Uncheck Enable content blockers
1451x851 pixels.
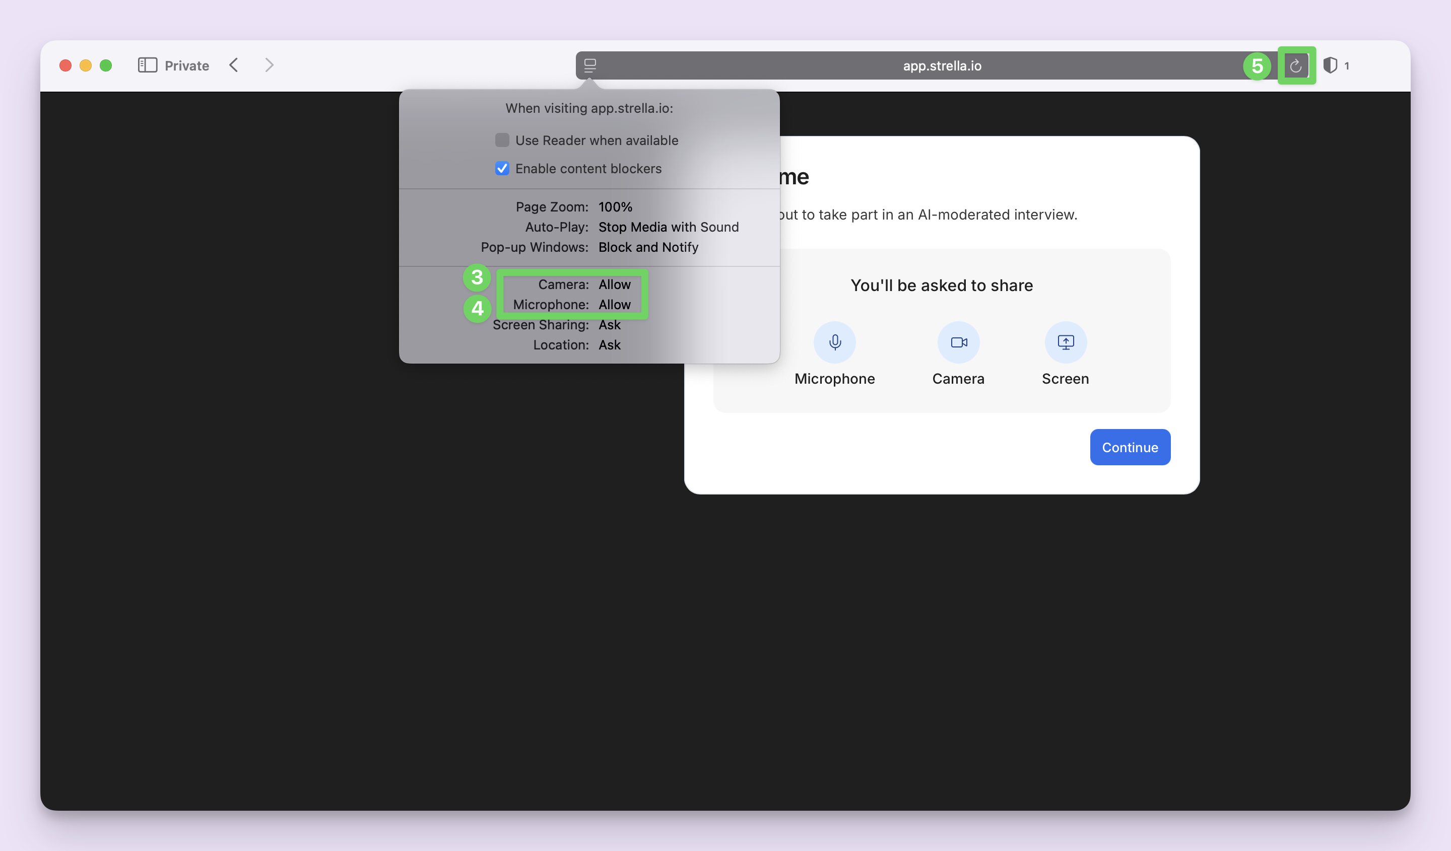click(x=502, y=169)
